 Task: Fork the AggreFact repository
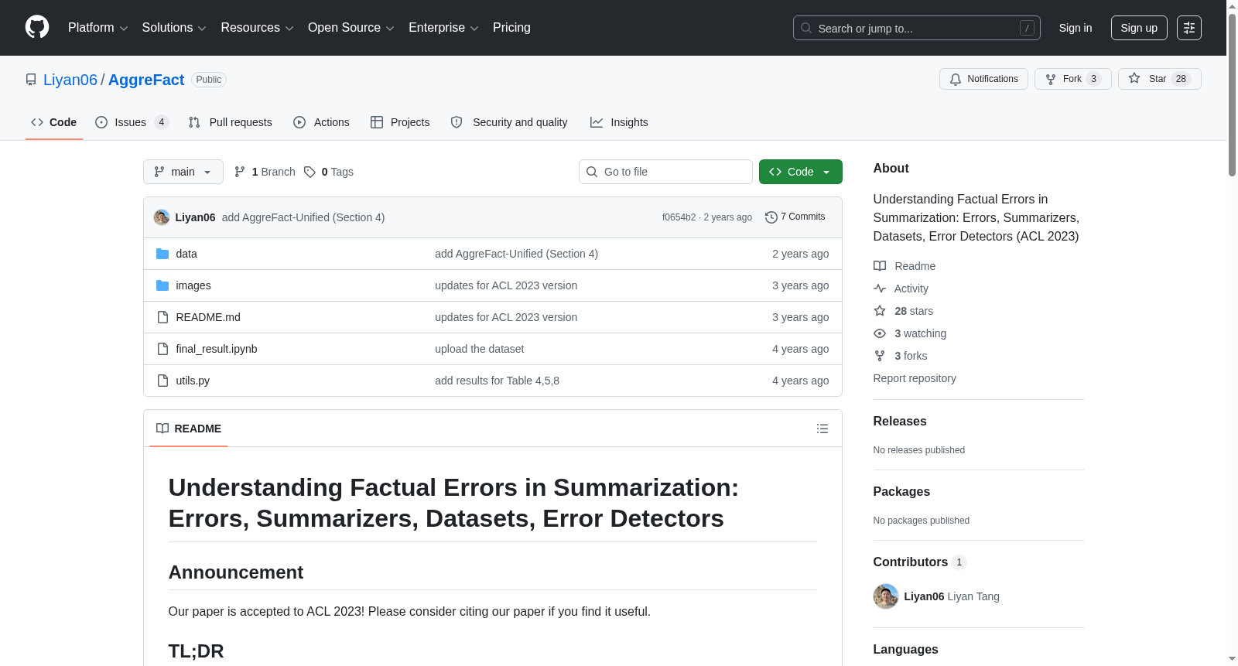pos(1073,79)
